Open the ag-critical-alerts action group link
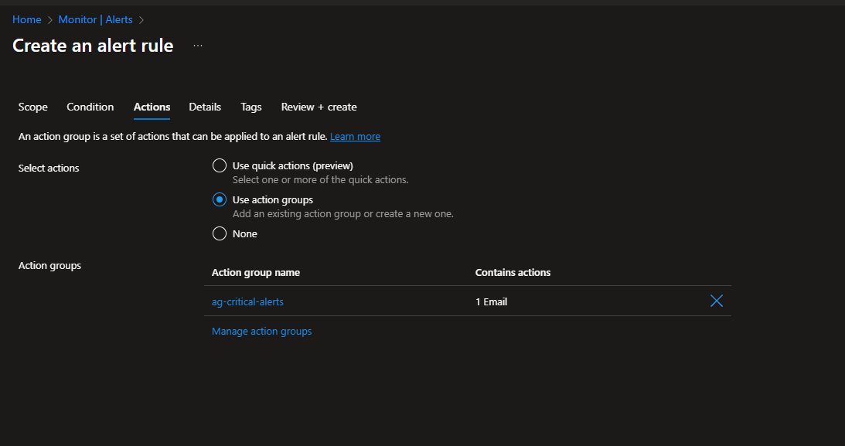The image size is (845, 446). pyautogui.click(x=247, y=301)
